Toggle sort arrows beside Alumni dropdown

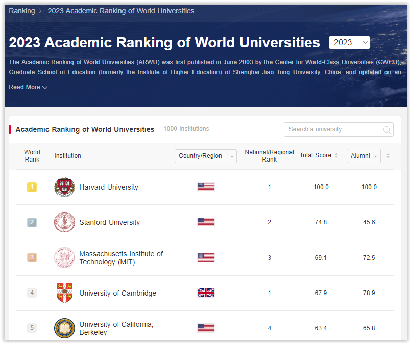click(388, 156)
